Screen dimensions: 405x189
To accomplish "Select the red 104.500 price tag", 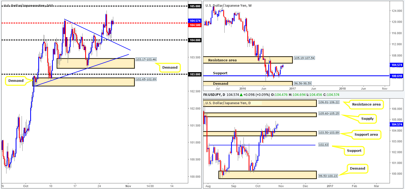I will [x=194, y=25].
